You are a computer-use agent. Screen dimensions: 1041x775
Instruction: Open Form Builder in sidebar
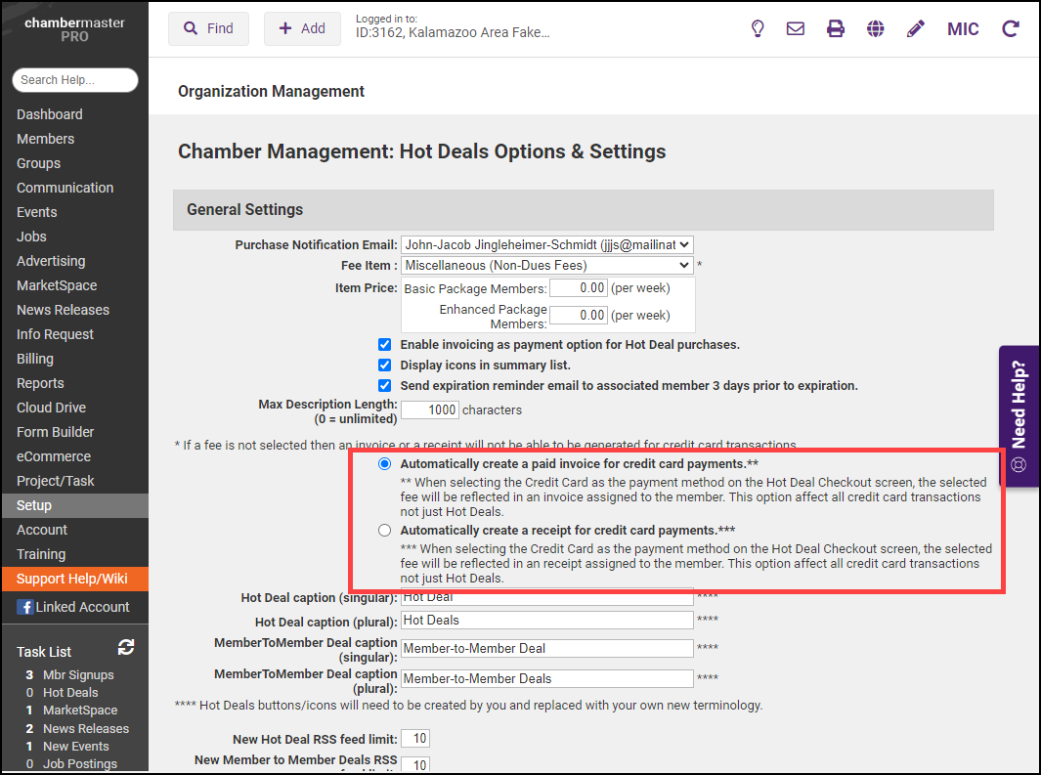point(55,432)
